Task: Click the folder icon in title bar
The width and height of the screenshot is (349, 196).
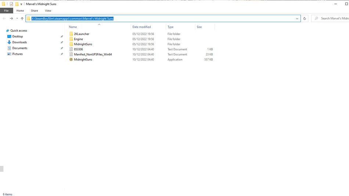Action: tap(3, 4)
